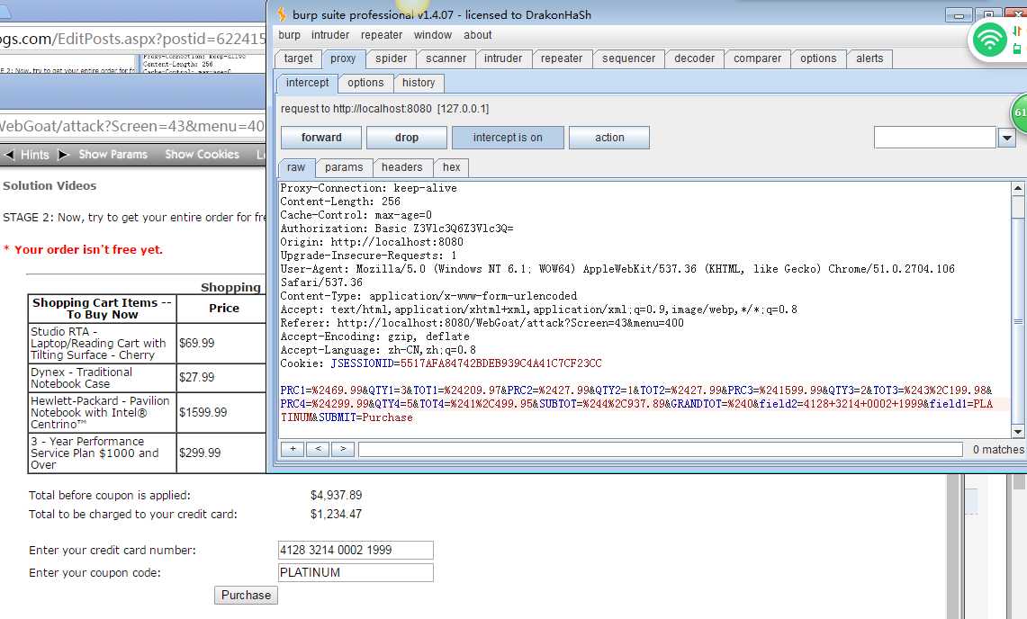Click the forward button

(321, 138)
